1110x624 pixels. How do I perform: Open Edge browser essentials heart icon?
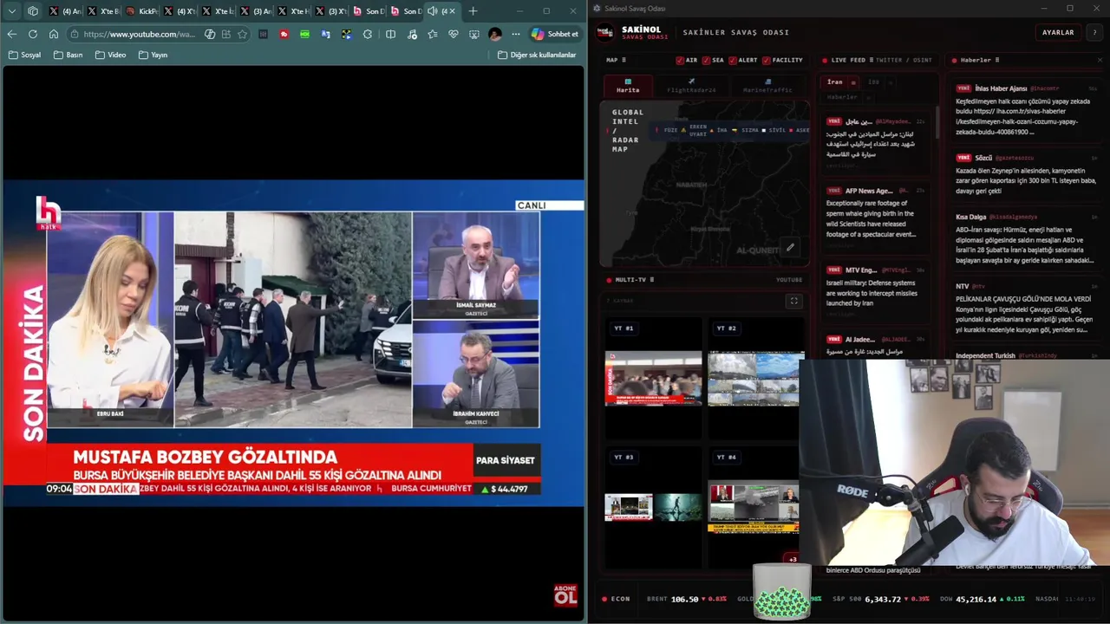coord(453,34)
